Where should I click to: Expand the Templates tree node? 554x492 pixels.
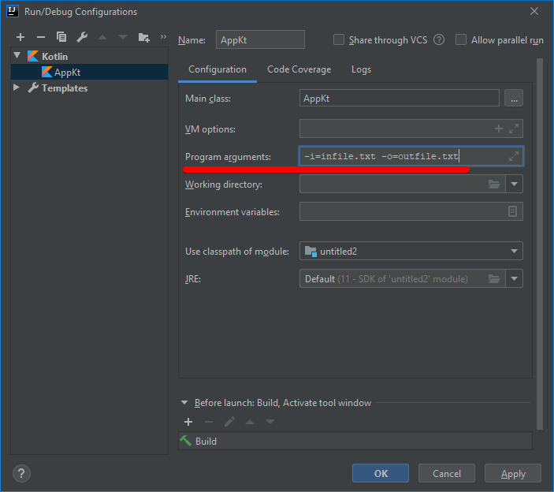pos(17,88)
